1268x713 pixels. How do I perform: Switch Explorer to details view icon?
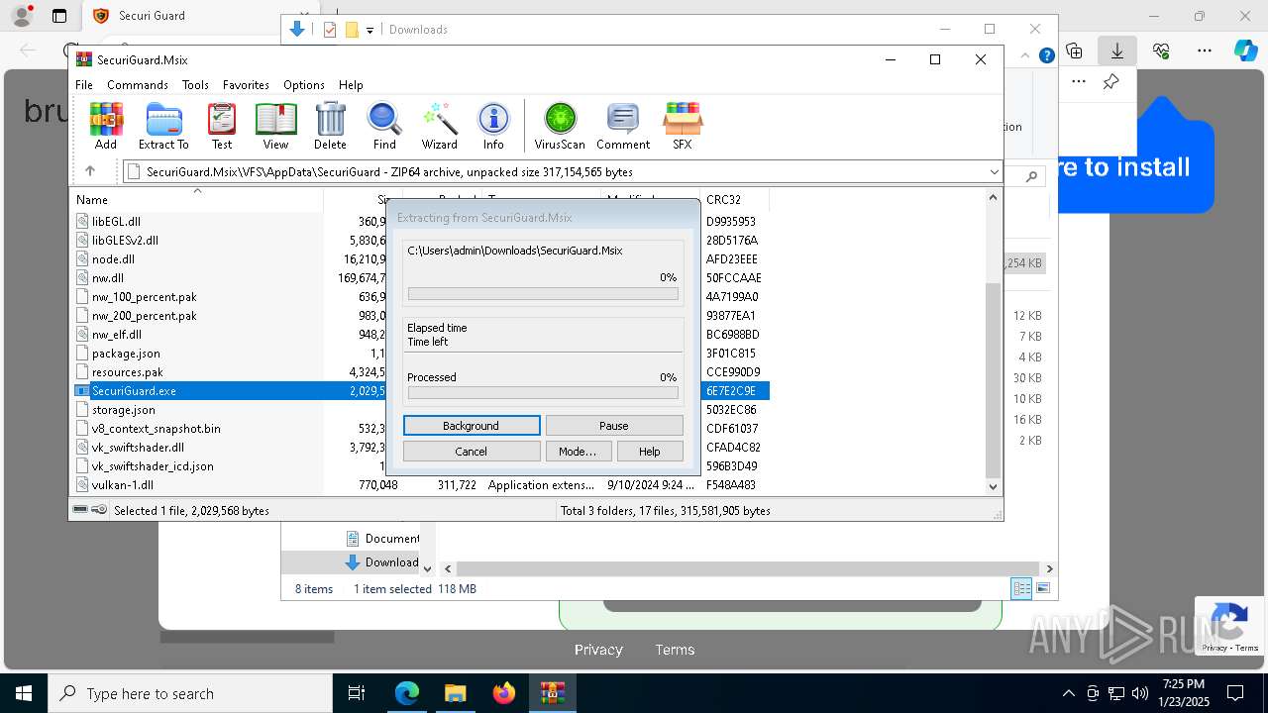(1021, 588)
